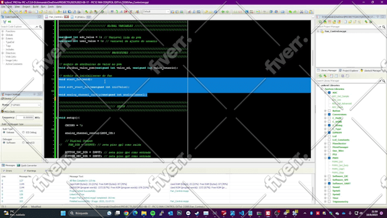387x218 pixels.
Task: Click the Library Manager restore circular arrow icon
Action: coord(348,76)
